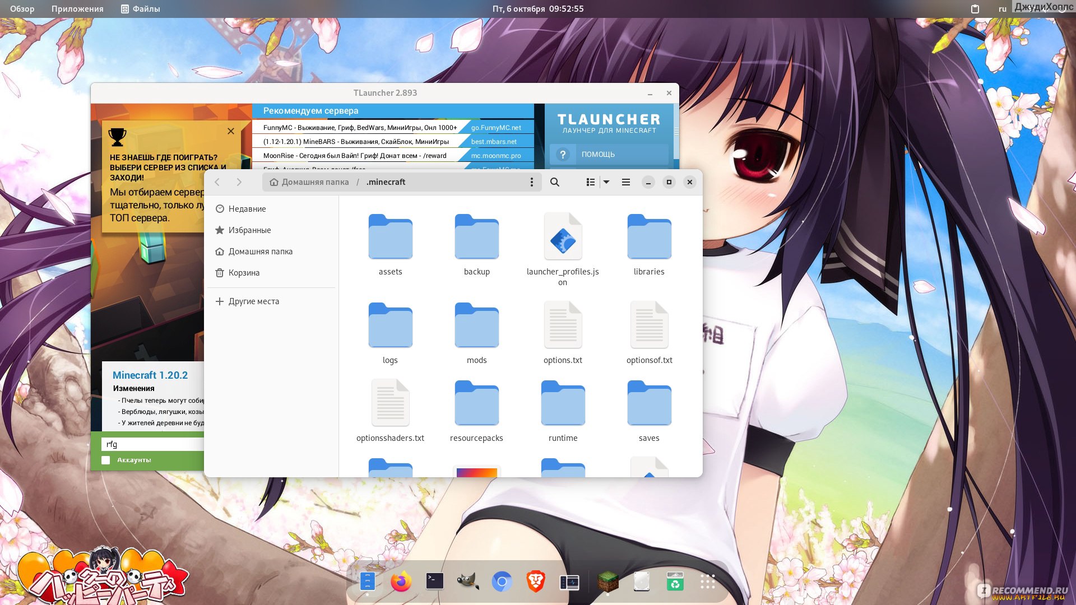Screen dimensions: 1076x605
Task: Open the date and time calendar
Action: [x=538, y=9]
